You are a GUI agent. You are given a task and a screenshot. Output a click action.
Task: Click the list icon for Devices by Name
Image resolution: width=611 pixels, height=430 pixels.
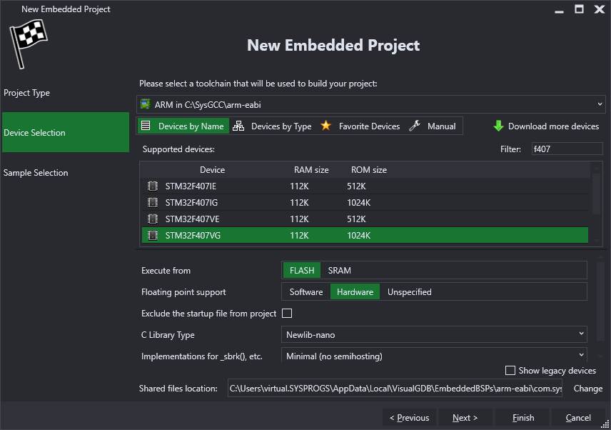146,126
